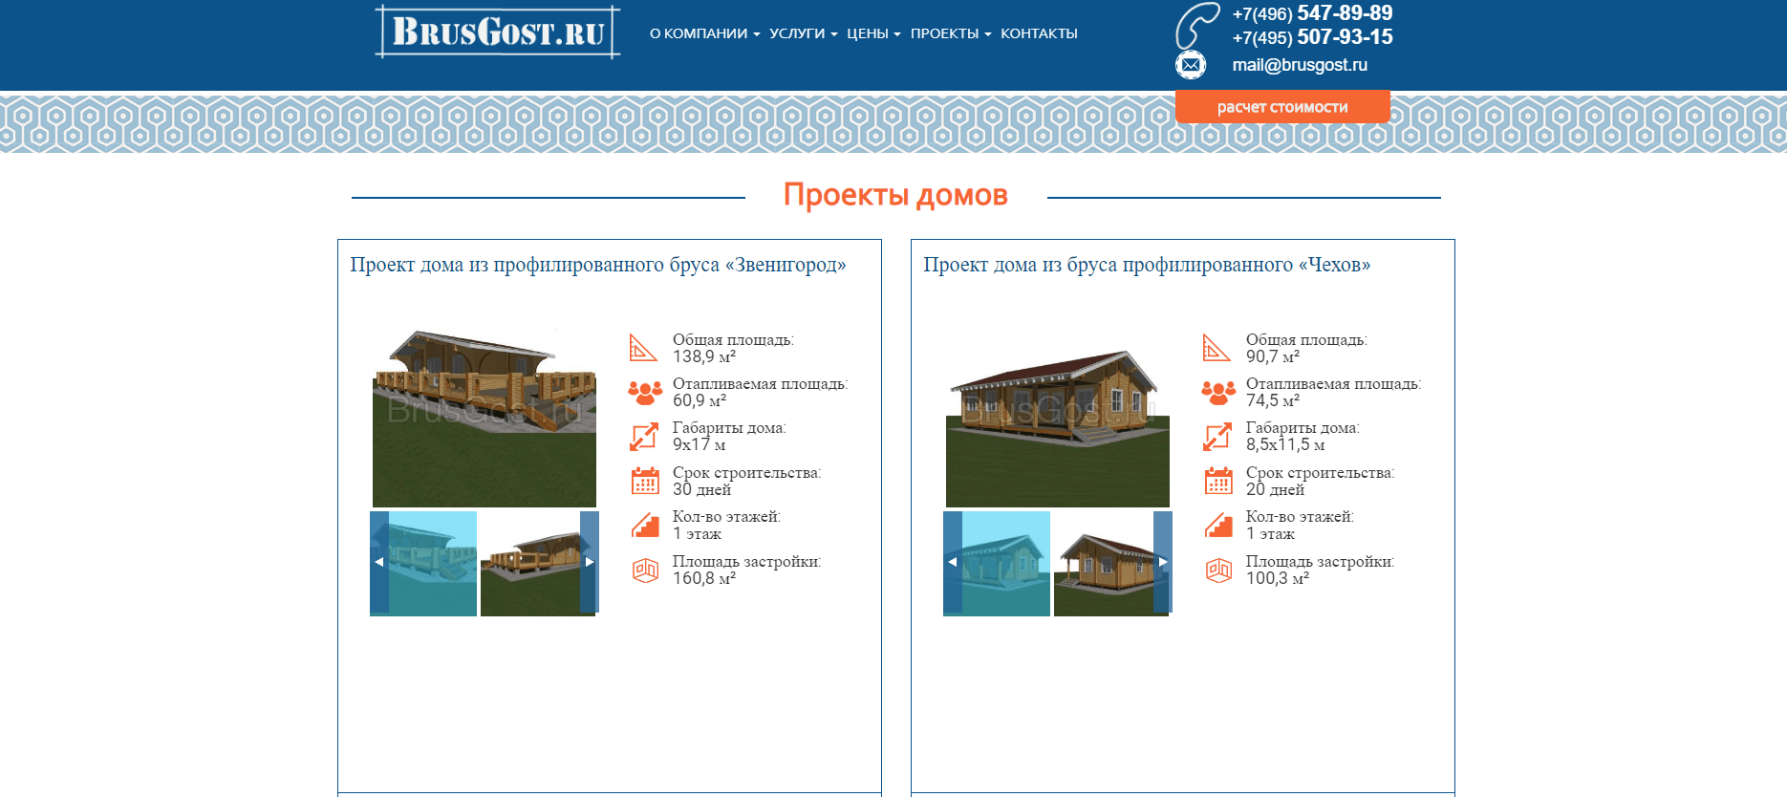Image resolution: width=1787 pixels, height=797 pixels.
Task: Click the 9x17 м dimensions value
Action: [x=700, y=445]
